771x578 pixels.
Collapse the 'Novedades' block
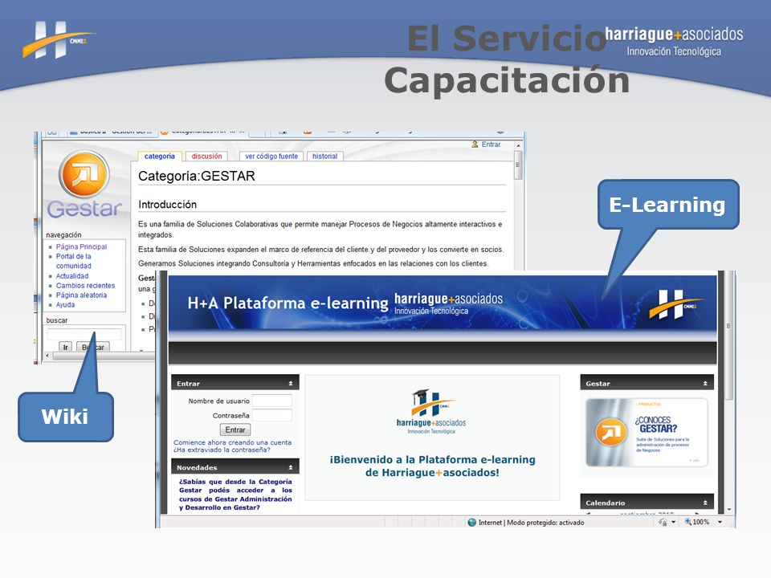click(291, 467)
